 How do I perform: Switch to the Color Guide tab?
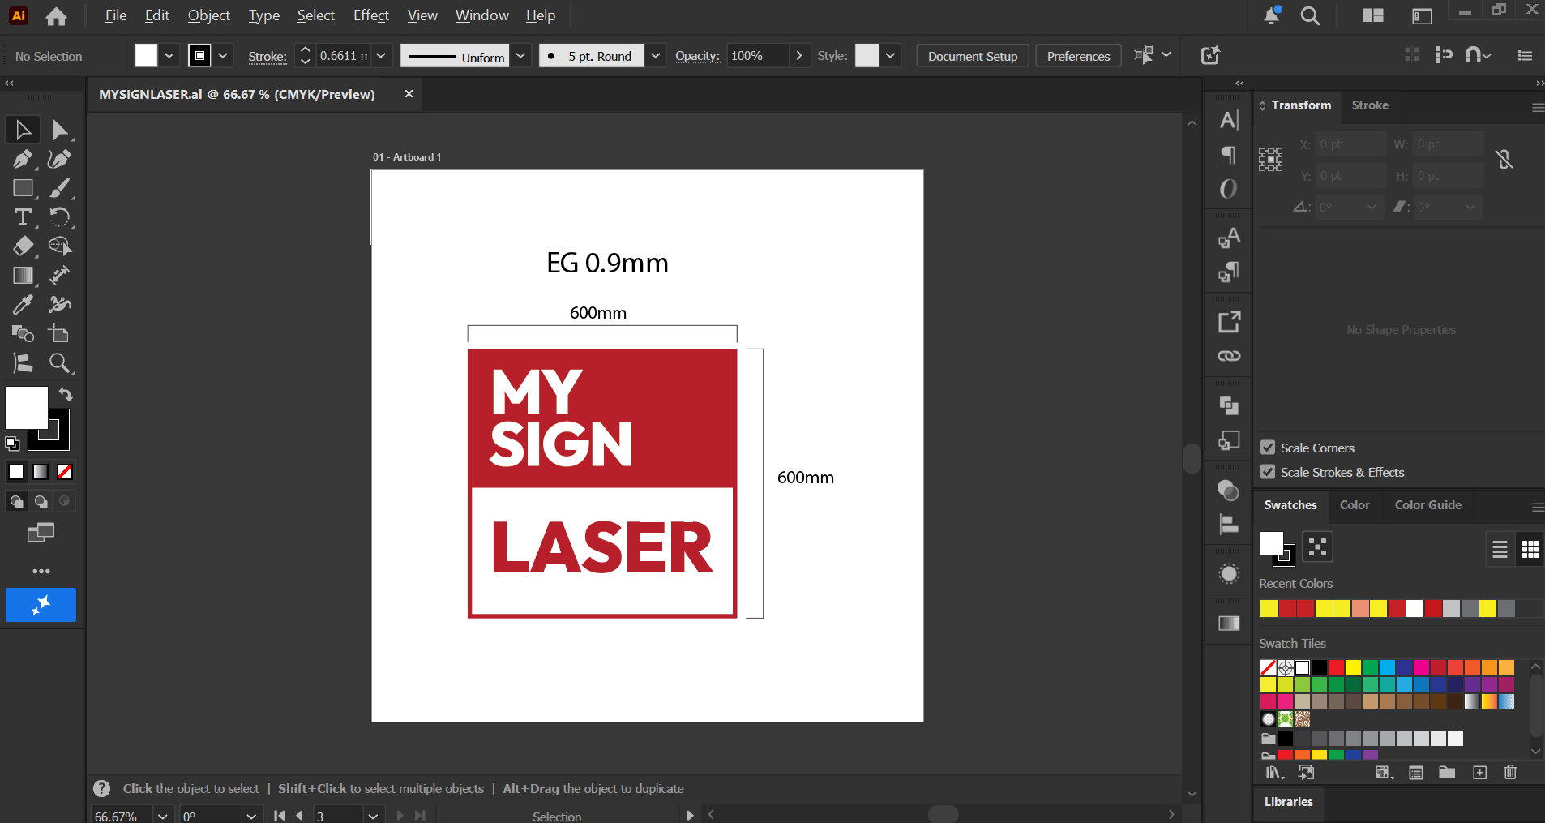click(1428, 505)
